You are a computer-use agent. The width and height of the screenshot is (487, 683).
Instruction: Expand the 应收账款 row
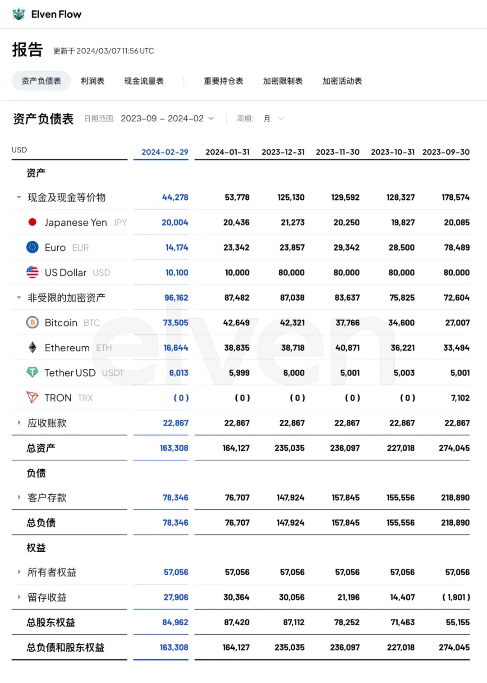[19, 422]
